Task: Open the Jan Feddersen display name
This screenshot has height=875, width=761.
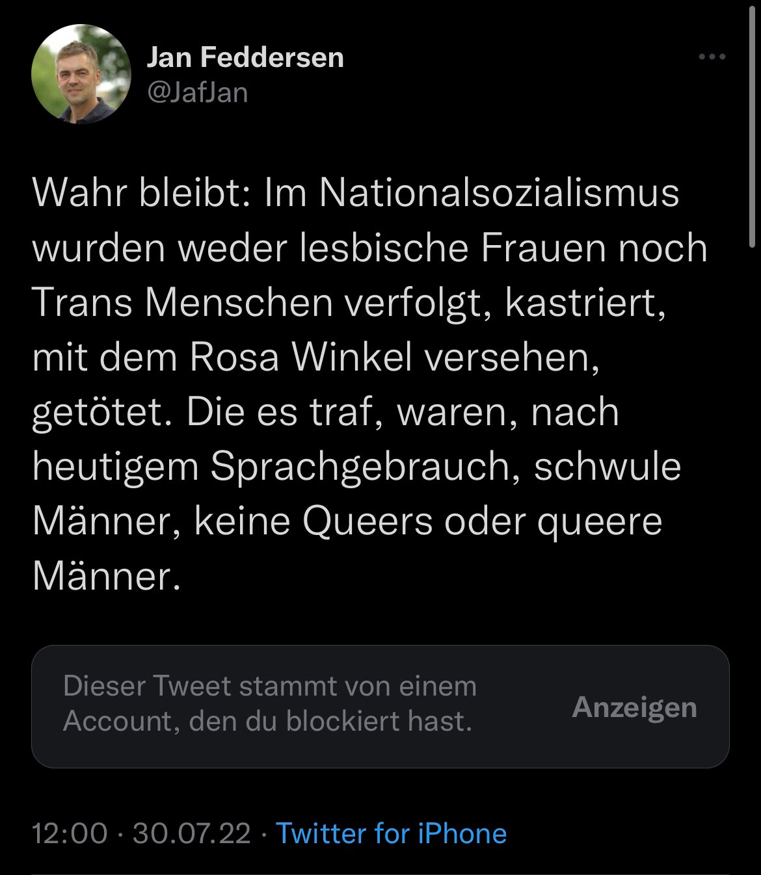Action: pyautogui.click(x=245, y=58)
